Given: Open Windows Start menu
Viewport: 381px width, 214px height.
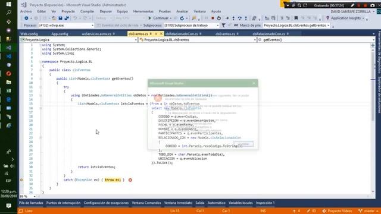Looking at the screenshot, I should pos(9,4).
